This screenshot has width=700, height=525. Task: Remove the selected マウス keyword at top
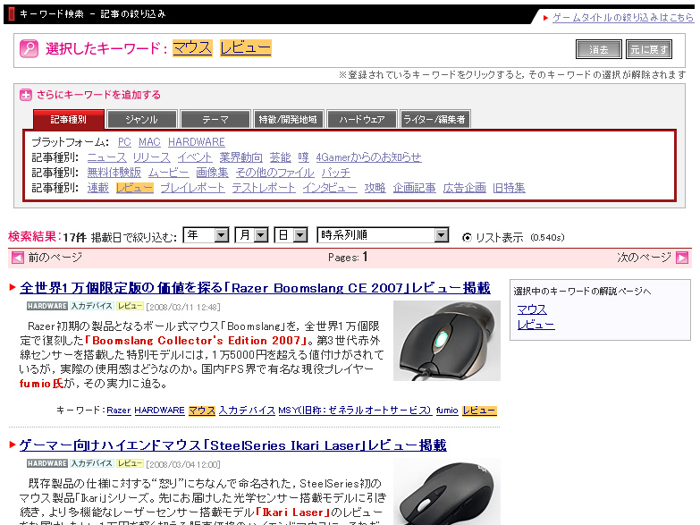coord(192,47)
